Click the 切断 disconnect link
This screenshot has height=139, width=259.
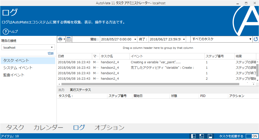pyautogui.click(x=50, y=53)
